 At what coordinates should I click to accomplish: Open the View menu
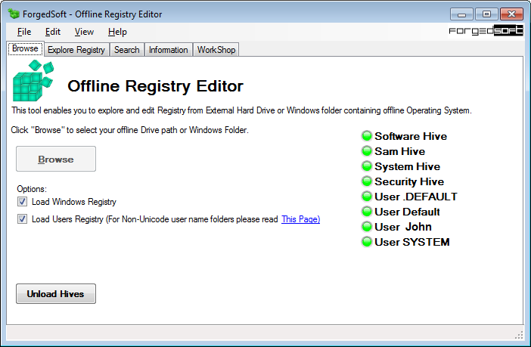click(84, 32)
